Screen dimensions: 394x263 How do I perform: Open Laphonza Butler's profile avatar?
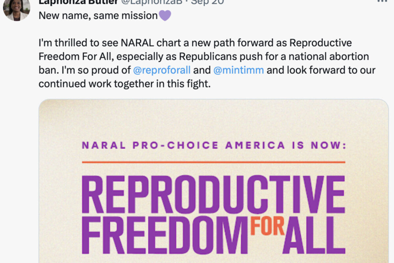point(16,10)
